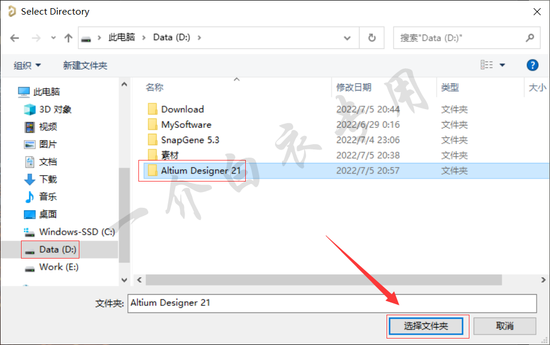Refresh the Data (D:) folder view

click(x=372, y=37)
